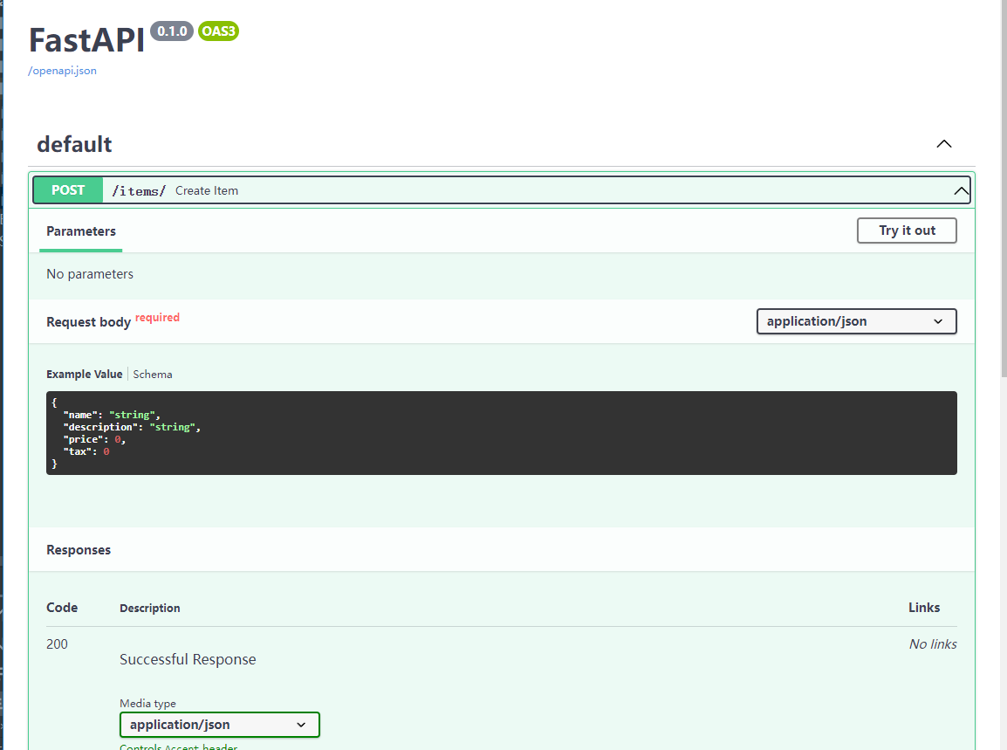
Task: Click the 0.1.0 version badge
Action: pos(172,31)
